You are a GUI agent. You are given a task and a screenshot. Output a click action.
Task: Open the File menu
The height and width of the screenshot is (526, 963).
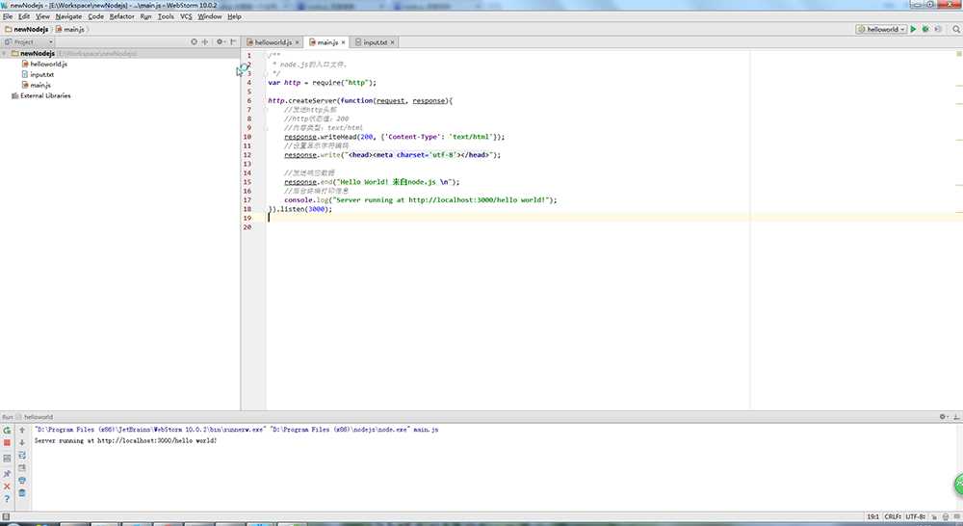click(8, 16)
